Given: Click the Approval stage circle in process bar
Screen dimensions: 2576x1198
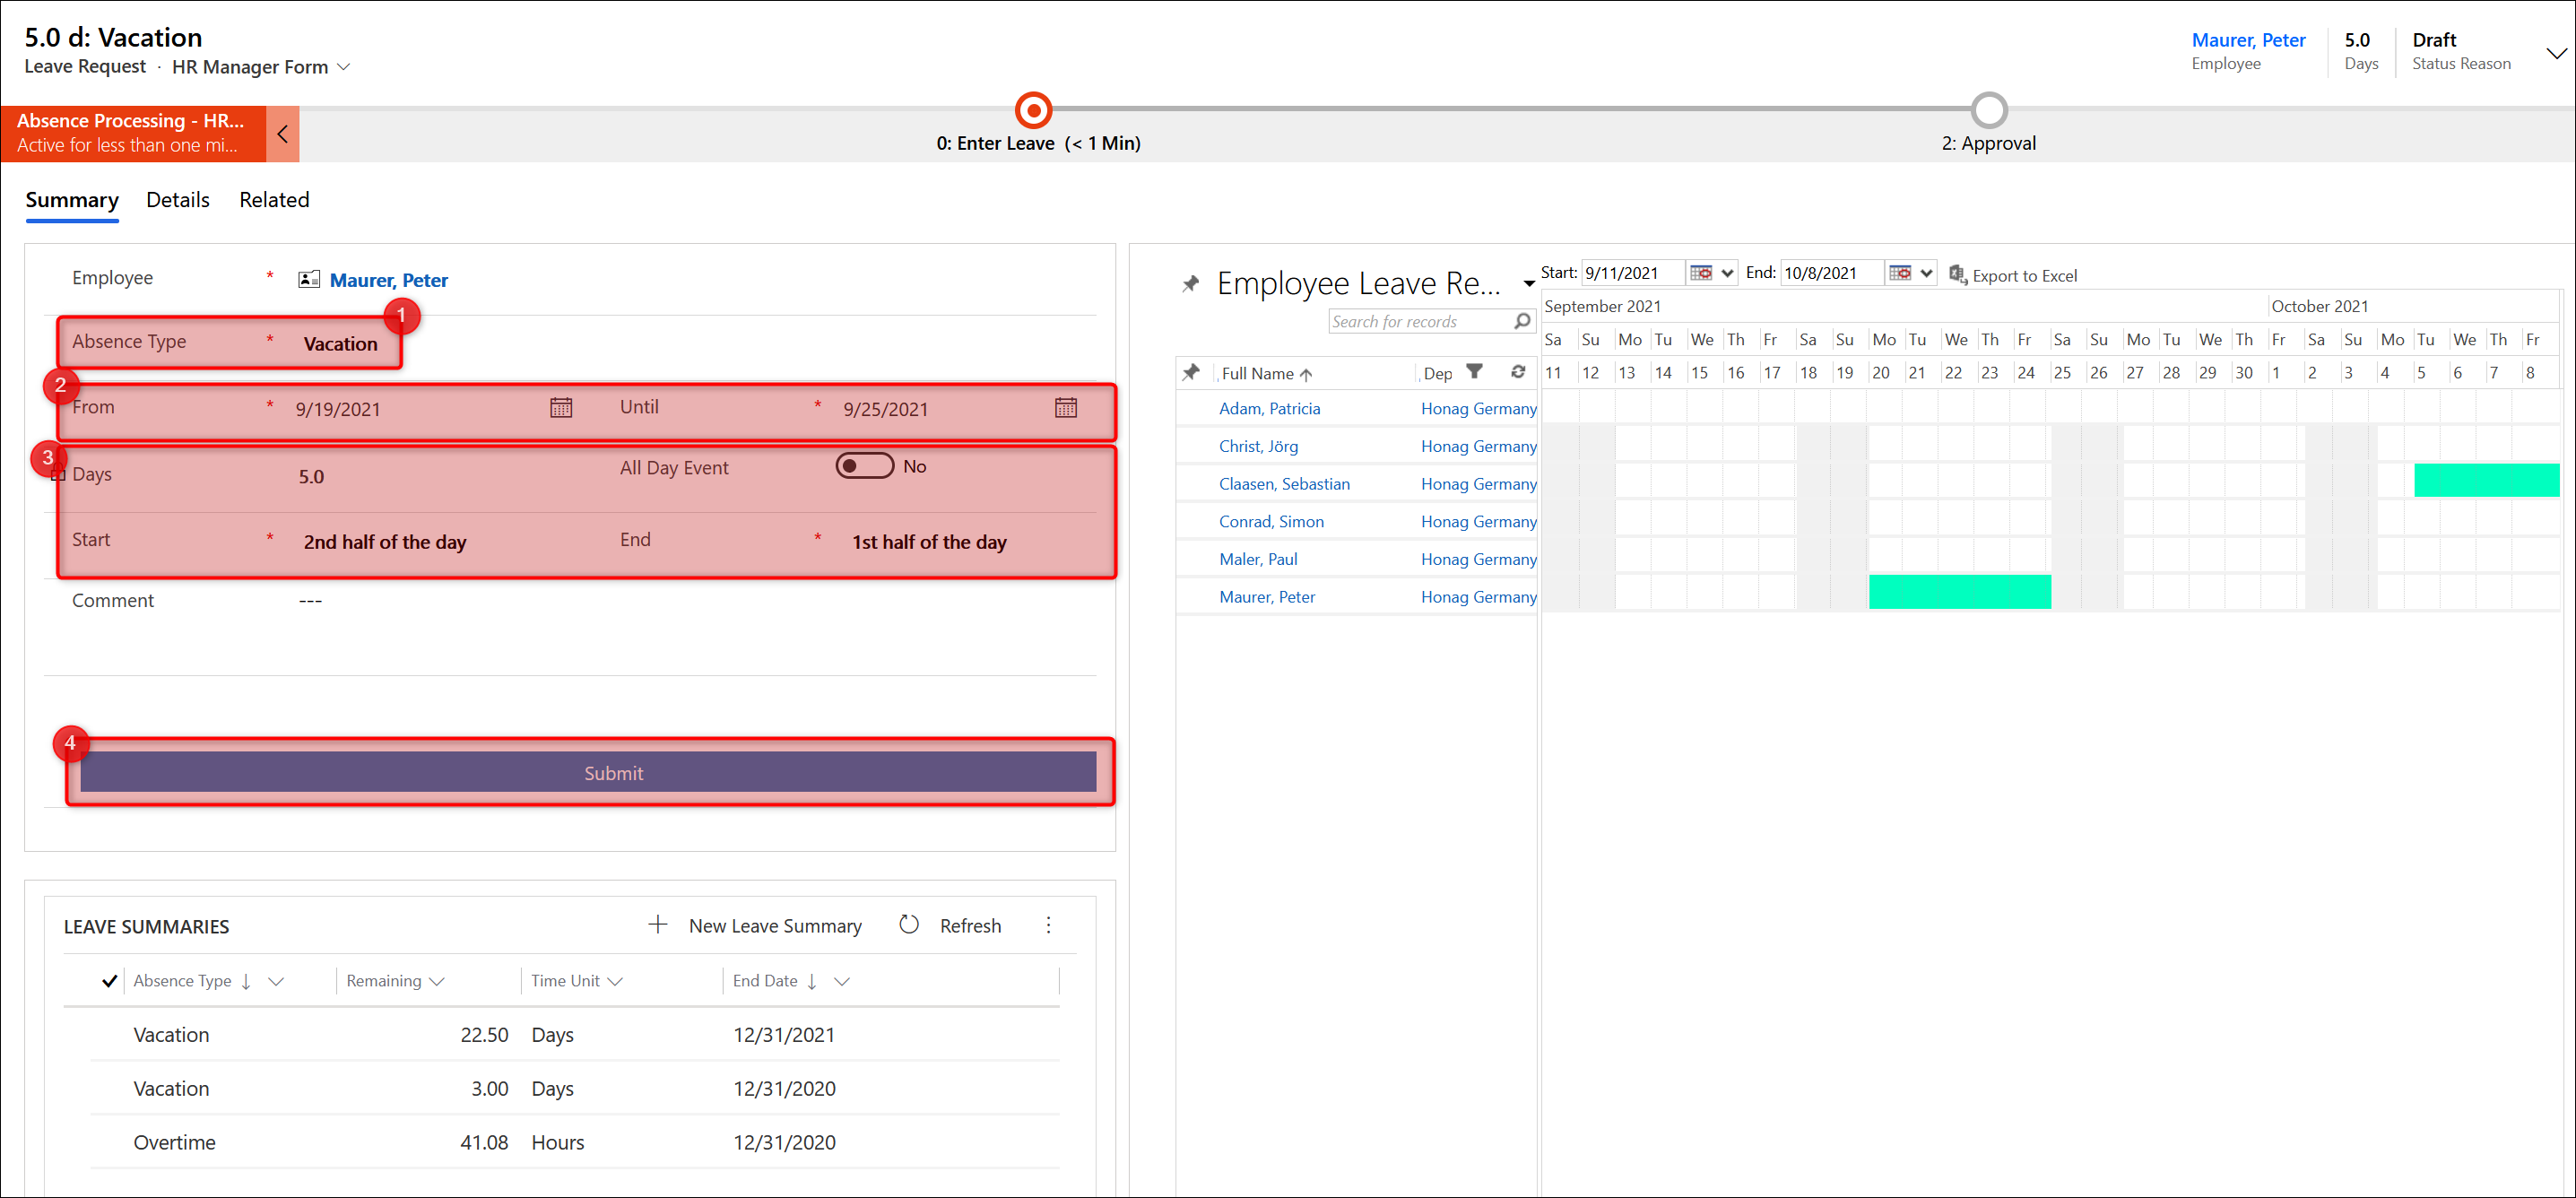Looking at the screenshot, I should tap(1988, 110).
